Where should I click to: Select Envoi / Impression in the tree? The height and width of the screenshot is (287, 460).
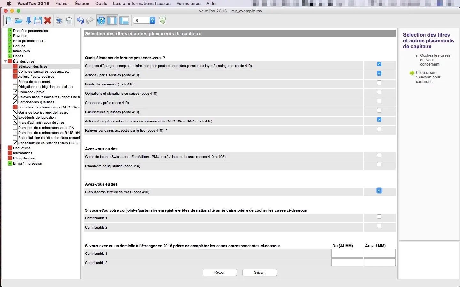(27, 163)
